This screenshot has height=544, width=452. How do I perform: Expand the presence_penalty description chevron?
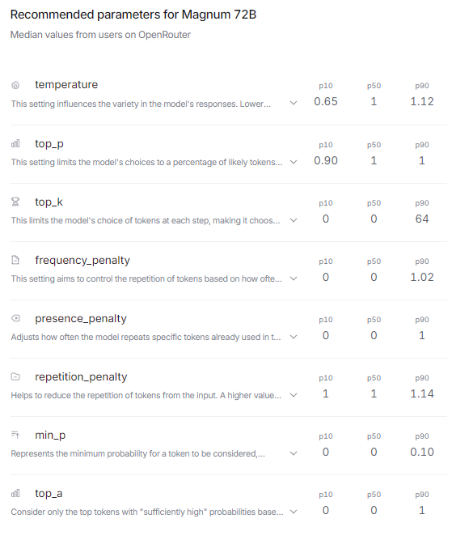[294, 337]
